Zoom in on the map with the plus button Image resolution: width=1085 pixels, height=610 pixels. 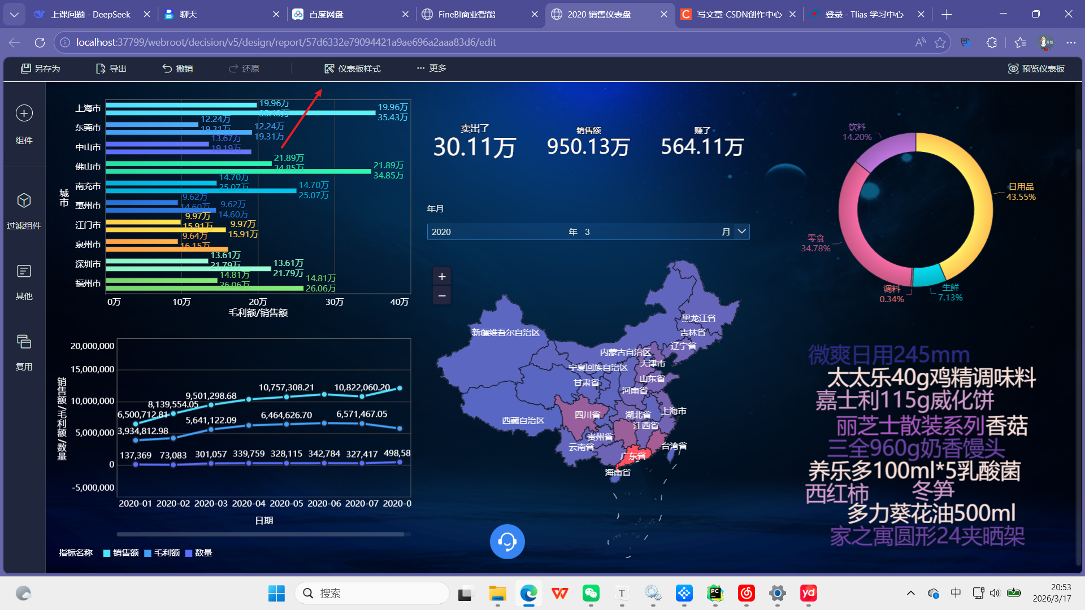pos(442,277)
